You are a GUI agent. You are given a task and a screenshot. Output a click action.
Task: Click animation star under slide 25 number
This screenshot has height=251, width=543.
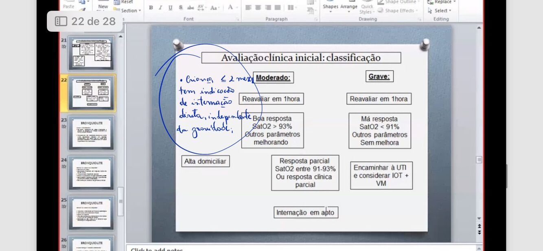(x=63, y=206)
